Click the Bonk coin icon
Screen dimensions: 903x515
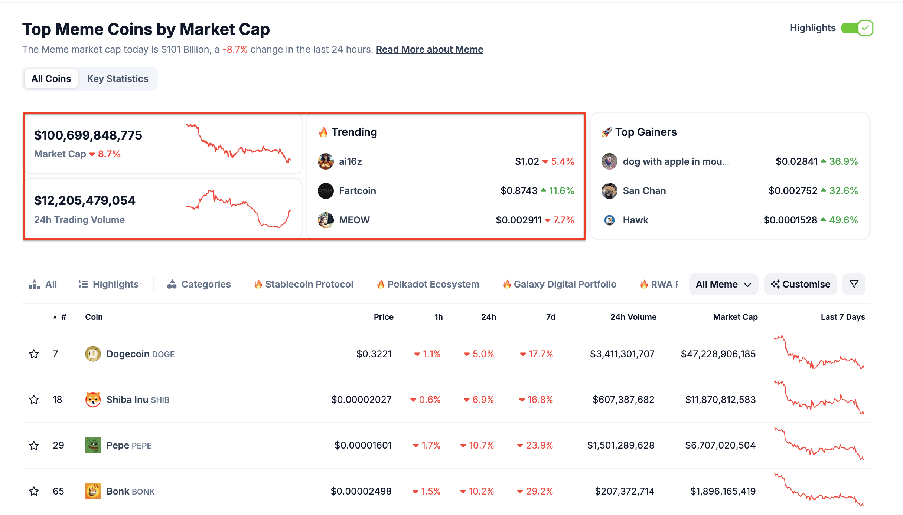pos(93,491)
